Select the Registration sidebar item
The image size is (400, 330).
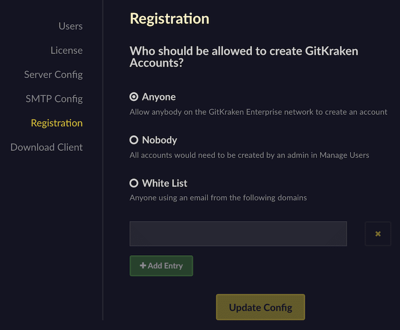coord(56,123)
